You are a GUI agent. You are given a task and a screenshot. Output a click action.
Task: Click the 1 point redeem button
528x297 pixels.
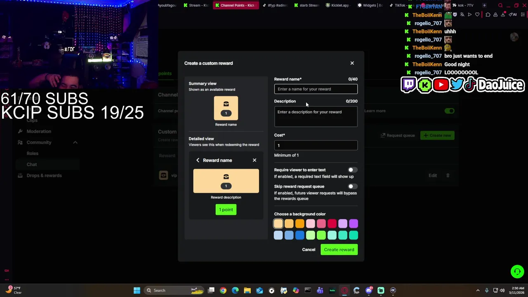(226, 210)
